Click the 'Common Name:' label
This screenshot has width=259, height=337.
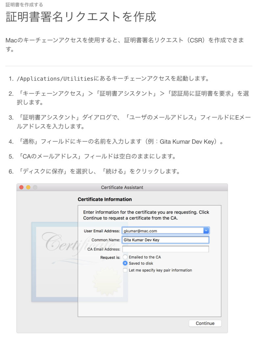coord(106,240)
